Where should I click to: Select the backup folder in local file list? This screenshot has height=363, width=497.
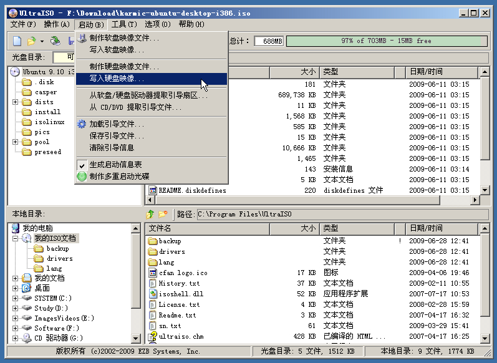170,241
